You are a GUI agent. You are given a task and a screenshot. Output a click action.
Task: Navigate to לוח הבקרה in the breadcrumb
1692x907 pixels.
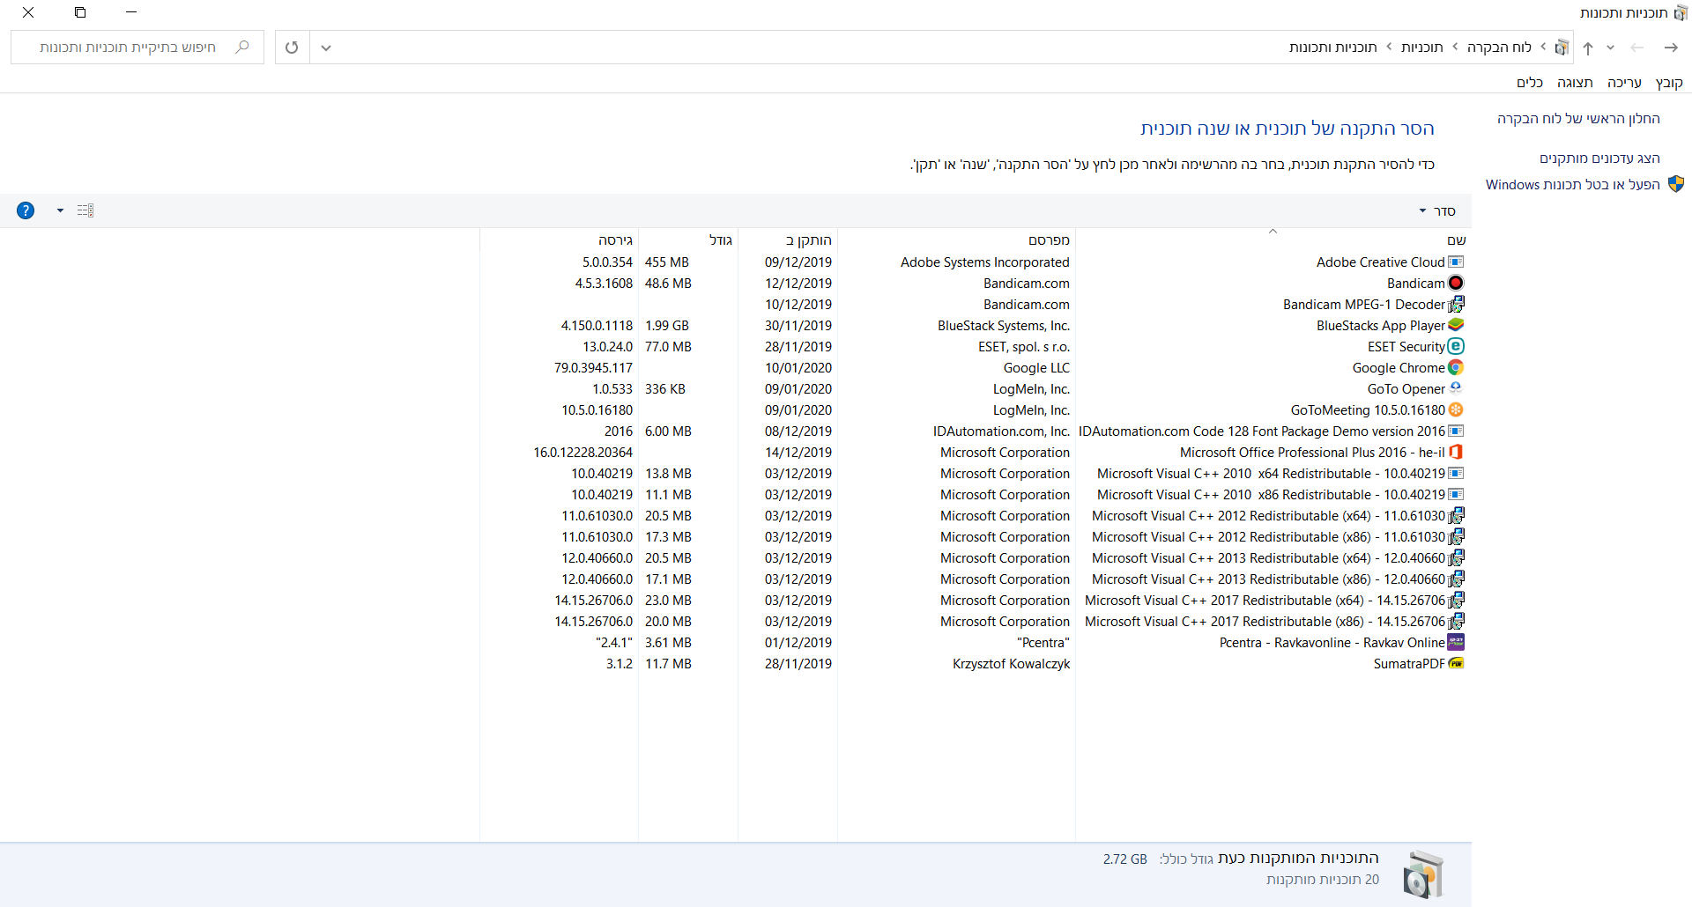[1499, 48]
